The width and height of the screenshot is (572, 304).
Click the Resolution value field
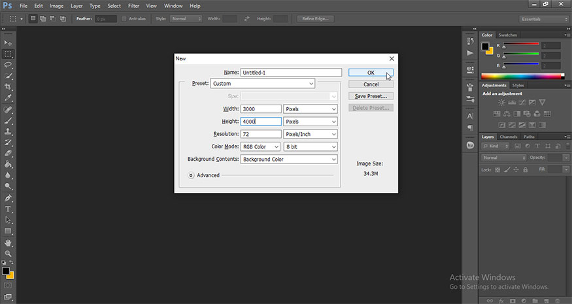(261, 134)
